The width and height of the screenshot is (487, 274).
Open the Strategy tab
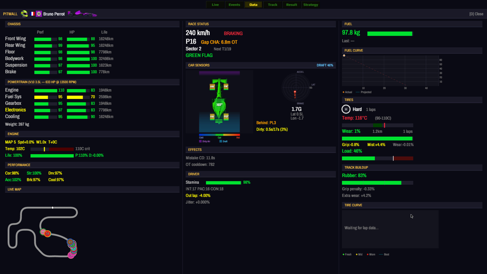coord(310,5)
